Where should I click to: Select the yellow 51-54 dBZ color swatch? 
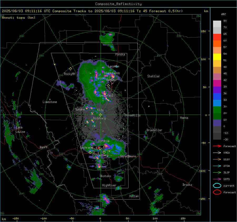click(217, 57)
